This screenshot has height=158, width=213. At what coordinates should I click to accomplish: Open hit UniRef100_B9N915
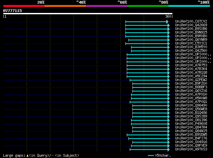coord(191,33)
